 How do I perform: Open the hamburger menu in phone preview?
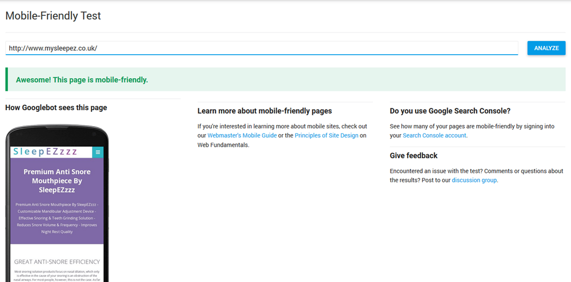click(98, 152)
